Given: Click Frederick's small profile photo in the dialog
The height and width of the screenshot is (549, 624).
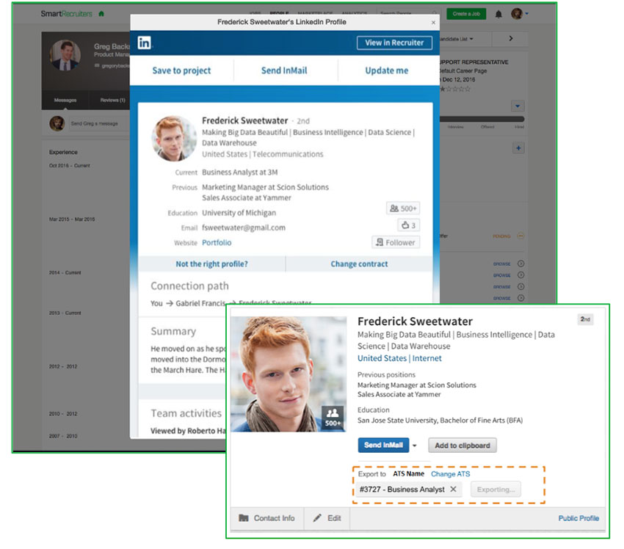Looking at the screenshot, I should [173, 138].
